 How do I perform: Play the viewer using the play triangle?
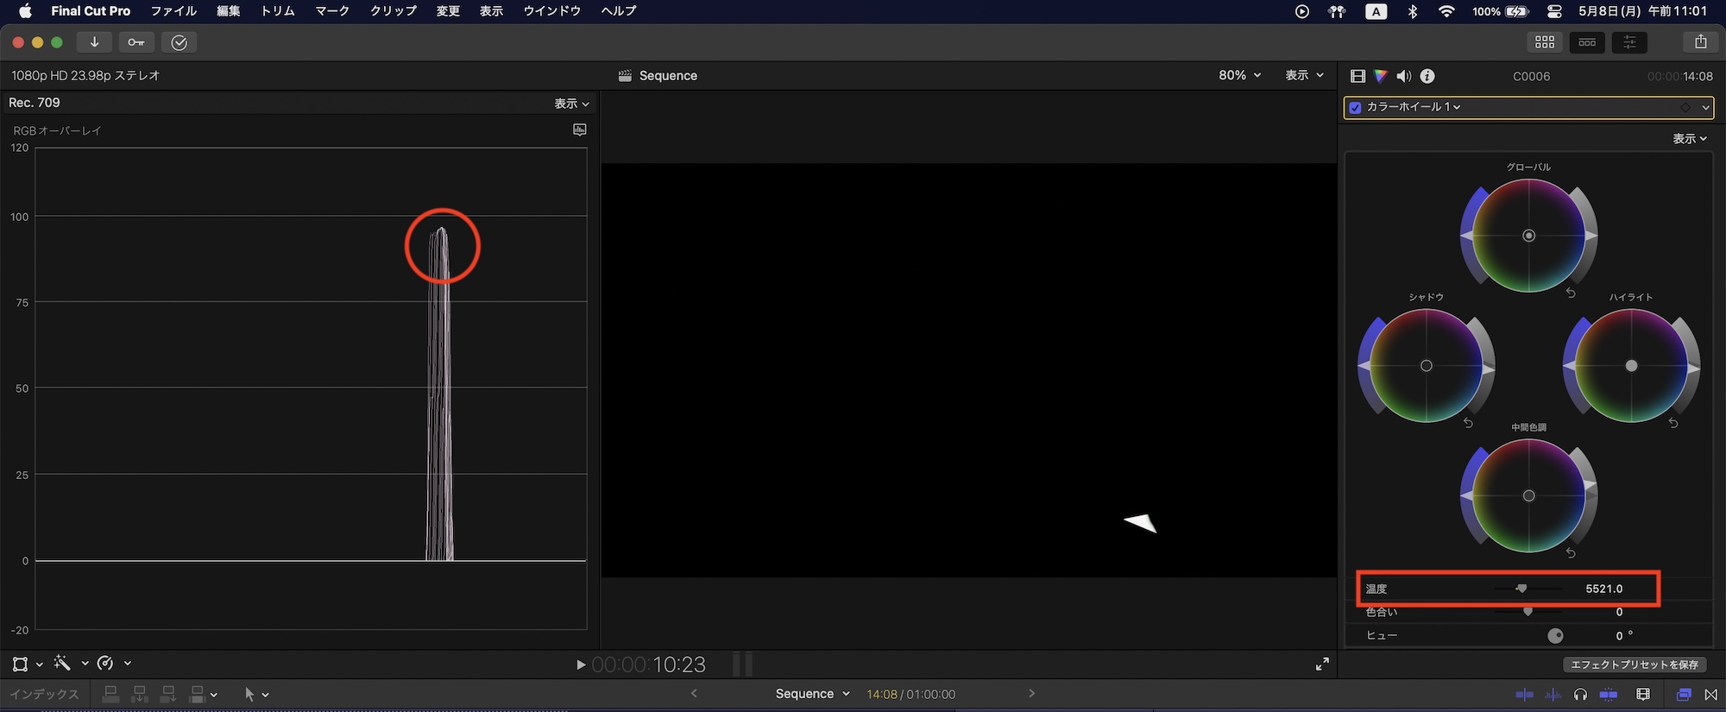(x=581, y=665)
